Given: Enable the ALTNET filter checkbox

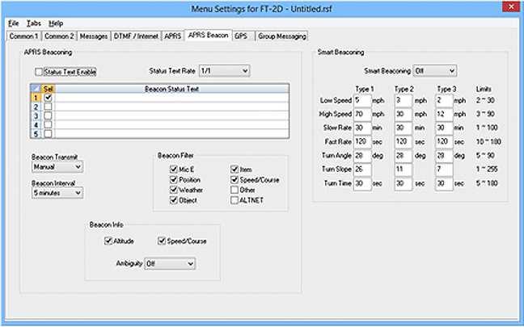Looking at the screenshot, I should (235, 200).
